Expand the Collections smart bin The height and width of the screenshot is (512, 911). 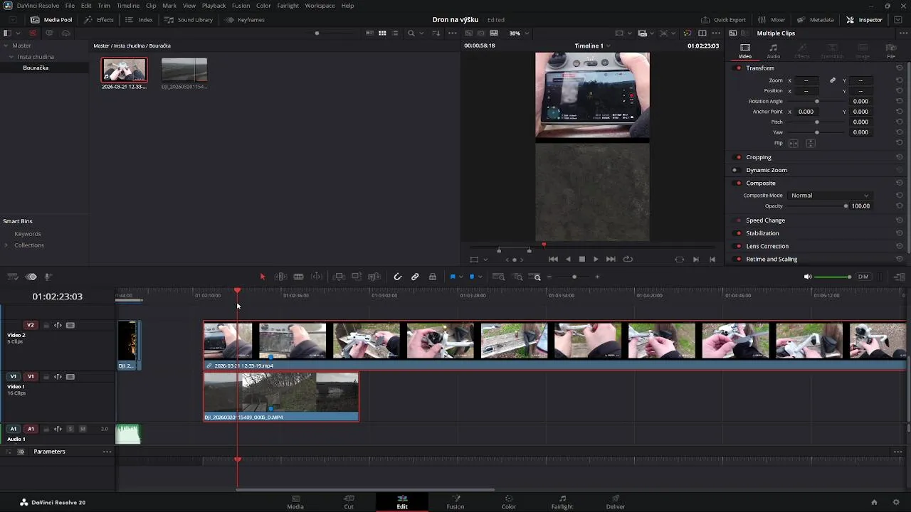[6, 245]
